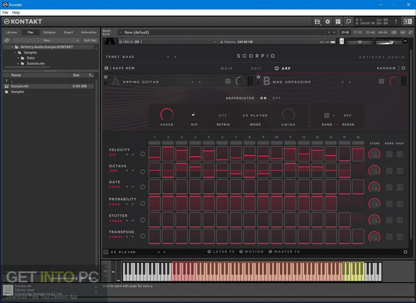The height and width of the screenshot is (303, 416).
Task: Switch to the Database tab
Action: click(49, 32)
